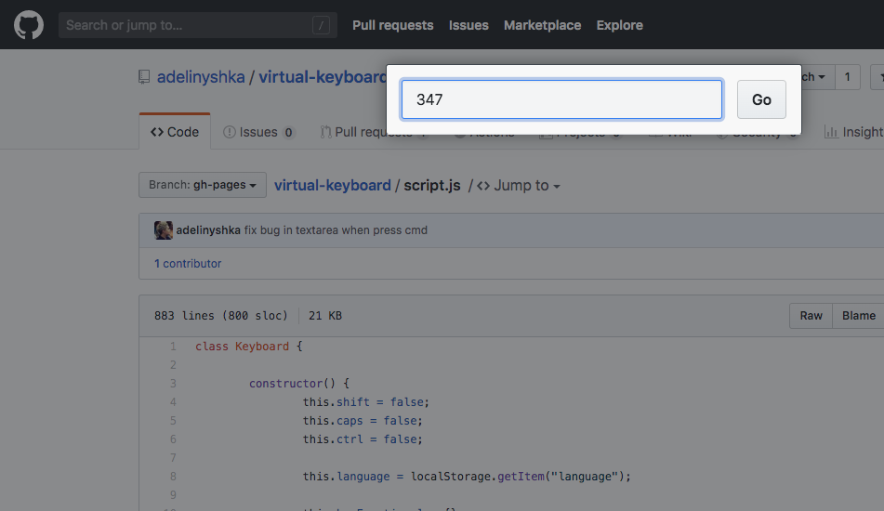Click the Insights bar graph icon
Viewport: 884px width, 511px height.
pos(830,132)
